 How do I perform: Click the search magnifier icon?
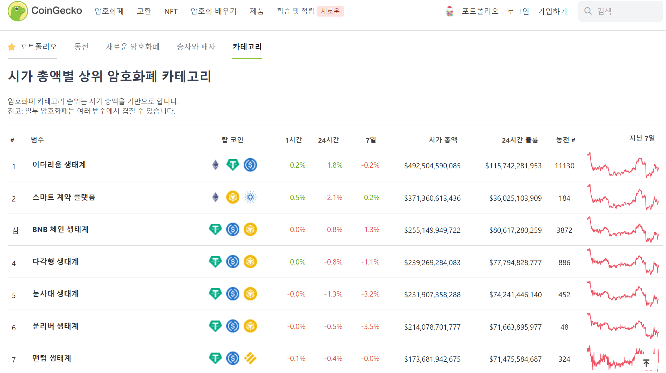click(588, 11)
